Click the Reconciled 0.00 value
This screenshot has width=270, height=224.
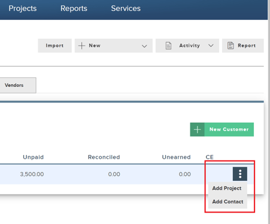coord(114,174)
